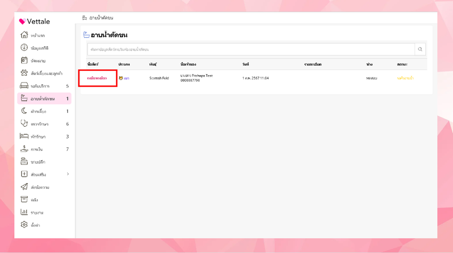
Task: Sort by pet name column header
Action: click(x=93, y=64)
